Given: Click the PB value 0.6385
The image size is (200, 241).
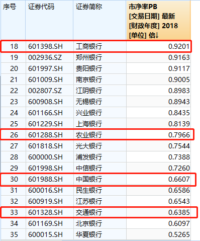Looking at the screenshot, I should point(179,212).
